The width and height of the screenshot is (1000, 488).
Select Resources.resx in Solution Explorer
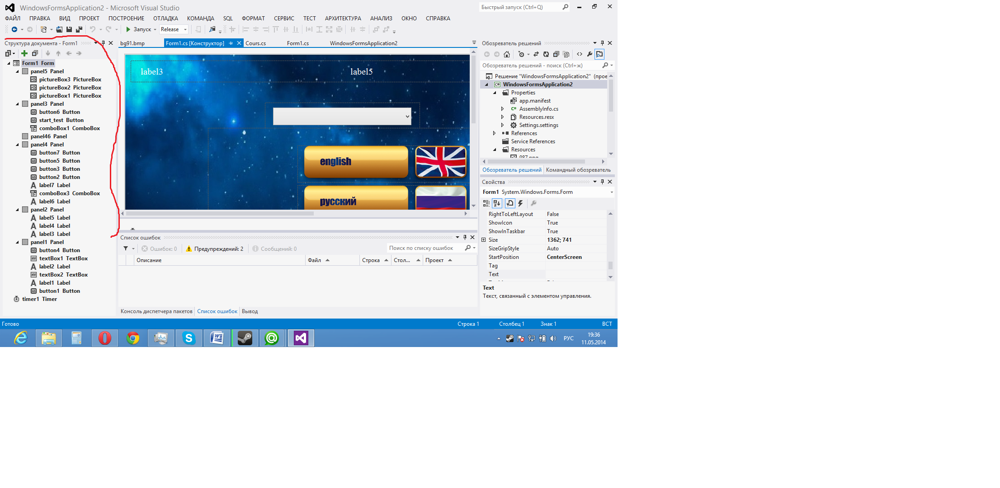click(536, 117)
